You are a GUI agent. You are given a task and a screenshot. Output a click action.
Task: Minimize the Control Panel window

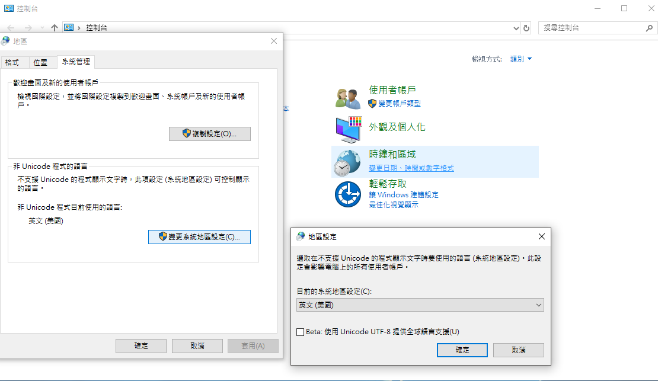(598, 8)
